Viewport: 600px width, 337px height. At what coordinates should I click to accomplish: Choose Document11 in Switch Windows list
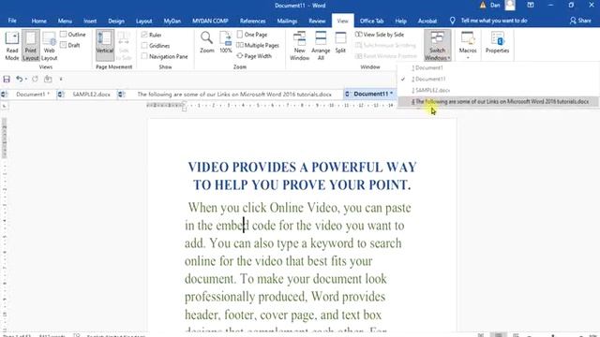[498, 79]
